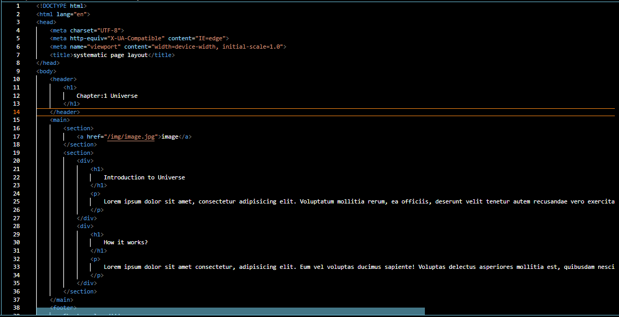
Task: Select line number 25 in the gutter
Action: pyautogui.click(x=17, y=202)
